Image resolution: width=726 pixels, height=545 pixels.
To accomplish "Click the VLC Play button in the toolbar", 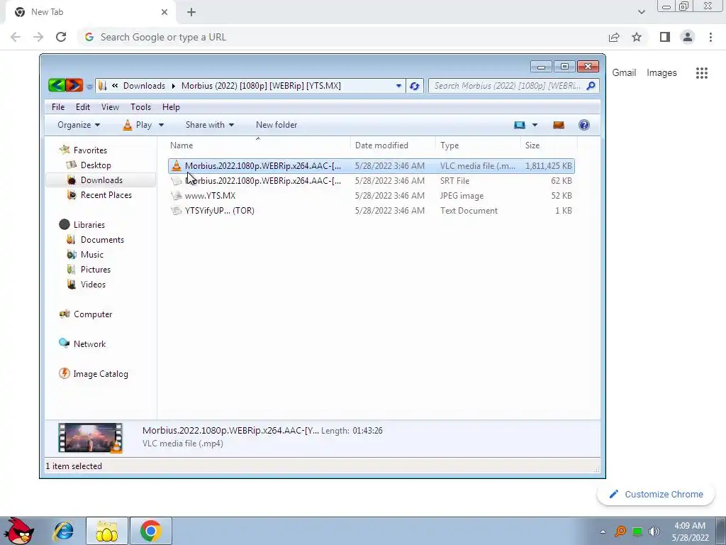I will (x=138, y=125).
